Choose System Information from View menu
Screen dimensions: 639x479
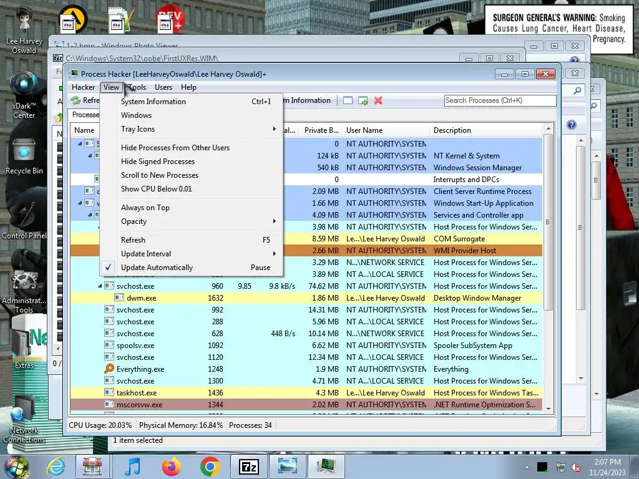tap(192, 102)
